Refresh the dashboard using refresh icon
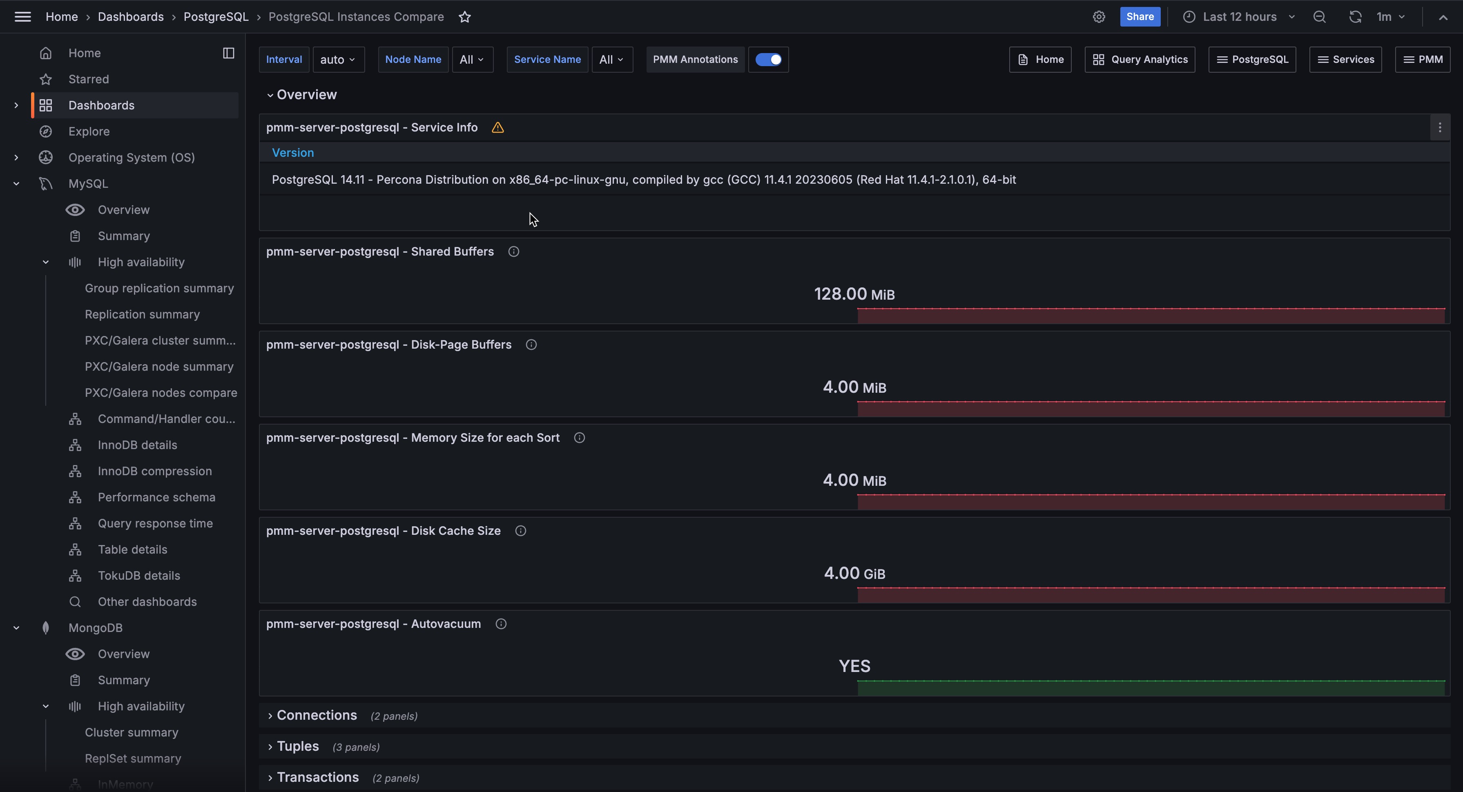1463x792 pixels. (x=1354, y=17)
